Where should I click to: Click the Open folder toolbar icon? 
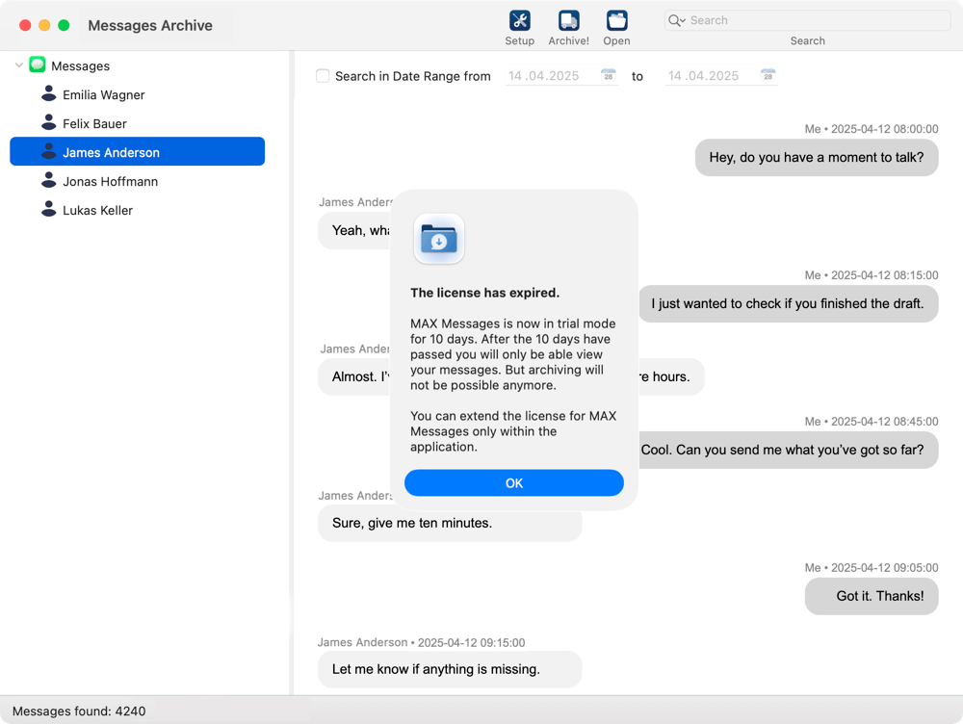(x=616, y=21)
